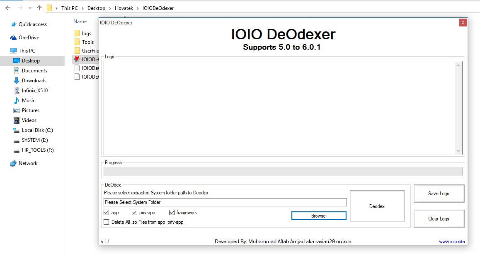The width and height of the screenshot is (480, 256).
Task: Click the Deodex button
Action: tap(377, 206)
